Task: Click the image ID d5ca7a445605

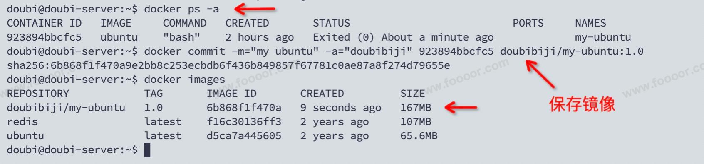Action: coord(244,136)
